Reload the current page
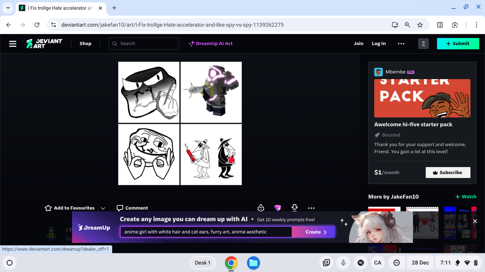 click(x=37, y=25)
